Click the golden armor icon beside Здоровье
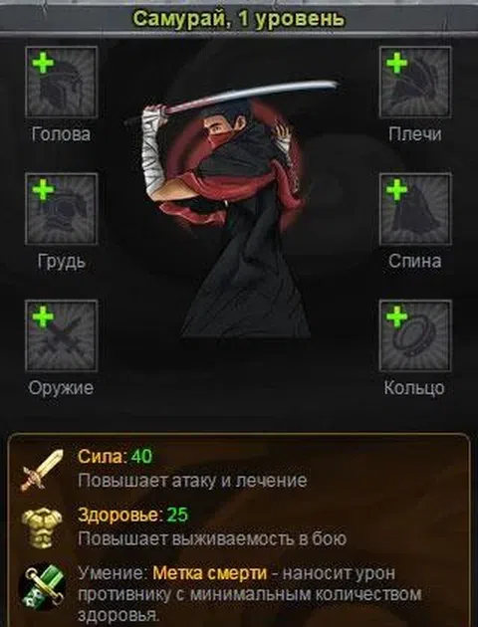The height and width of the screenshot is (627, 478). pyautogui.click(x=42, y=527)
